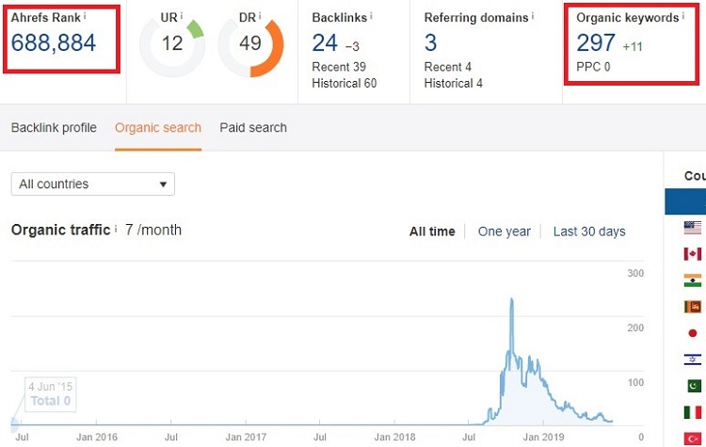This screenshot has width=706, height=447.
Task: Select the Canada flag row
Action: [693, 254]
